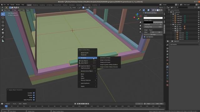
Task: Click the zoom view magnifier icon
Action: click(x=140, y=22)
